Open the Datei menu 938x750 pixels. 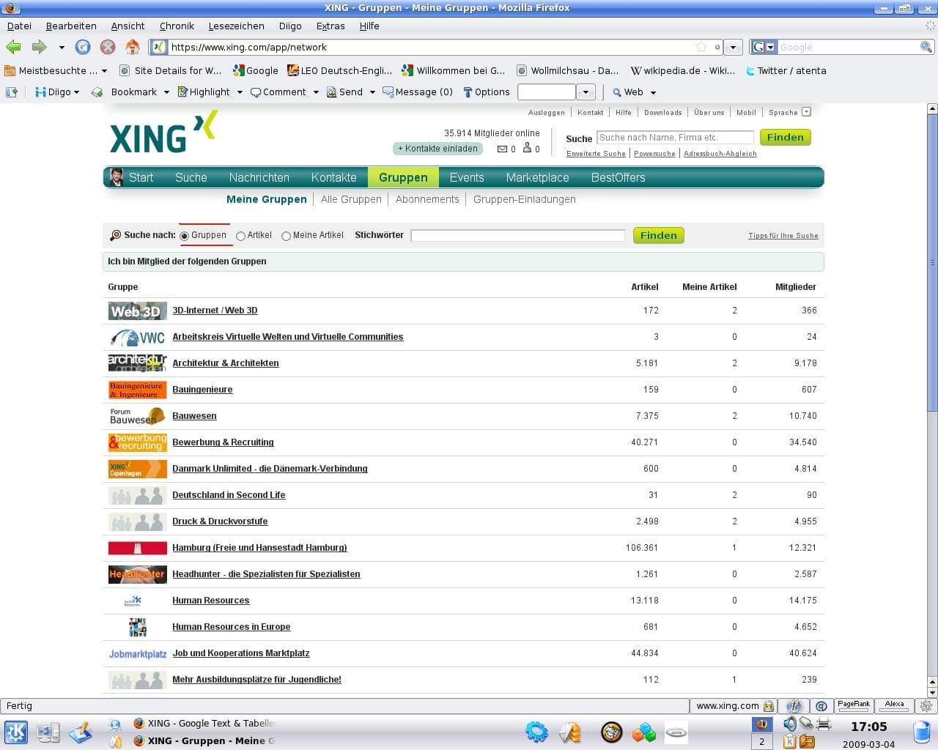(x=19, y=26)
